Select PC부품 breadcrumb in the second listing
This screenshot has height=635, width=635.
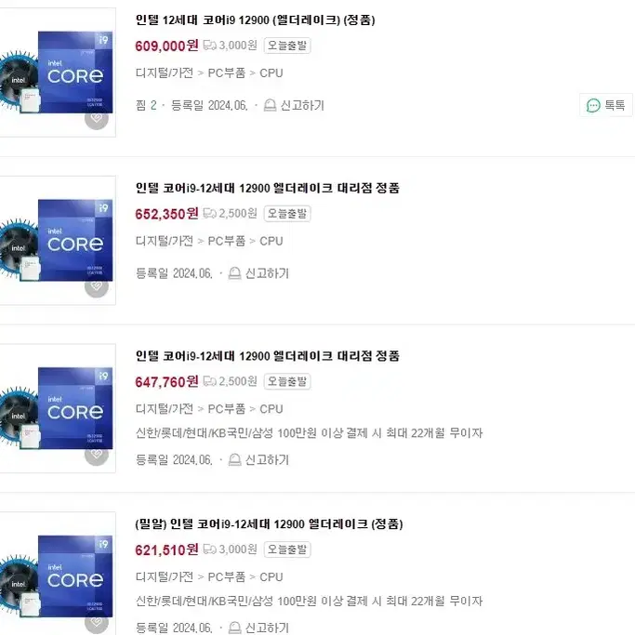(226, 241)
